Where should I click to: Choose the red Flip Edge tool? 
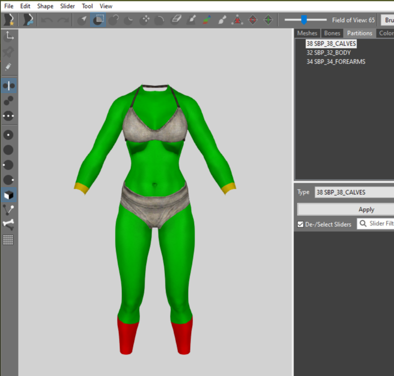(253, 20)
